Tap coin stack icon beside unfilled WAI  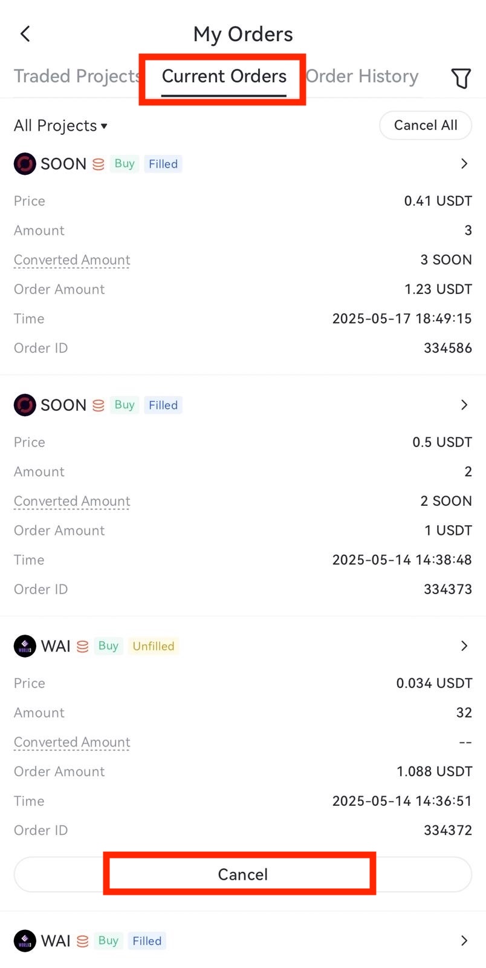point(83,647)
